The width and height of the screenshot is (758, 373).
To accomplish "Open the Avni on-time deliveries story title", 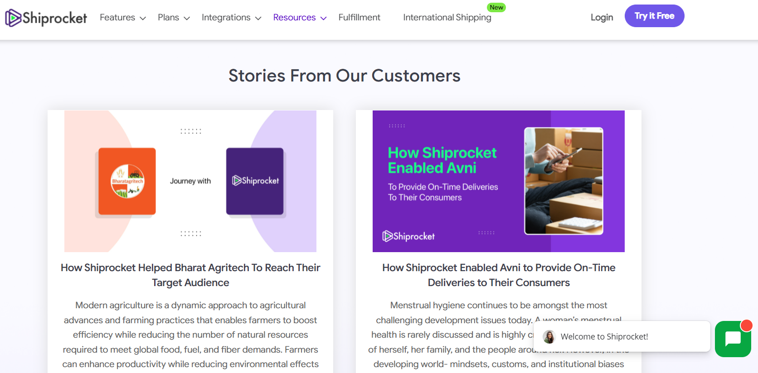I will [499, 275].
